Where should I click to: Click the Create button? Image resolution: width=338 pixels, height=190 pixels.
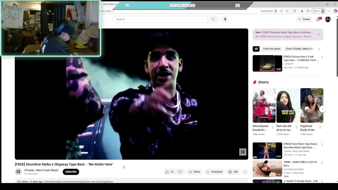(304, 19)
